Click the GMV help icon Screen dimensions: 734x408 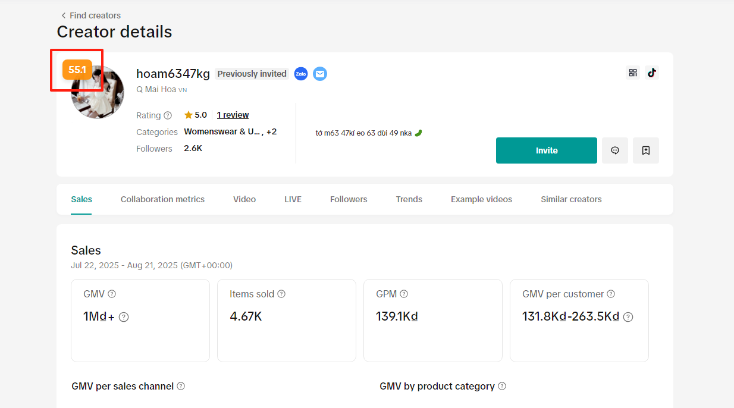112,294
